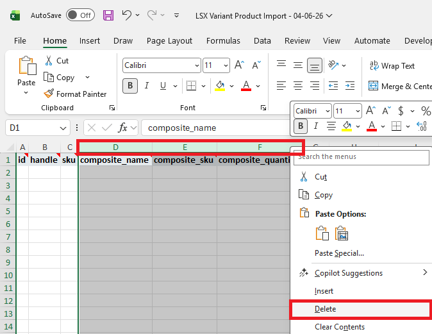The width and height of the screenshot is (432, 334).
Task: Click ribbon Cut scissors icon
Action: tap(49, 61)
